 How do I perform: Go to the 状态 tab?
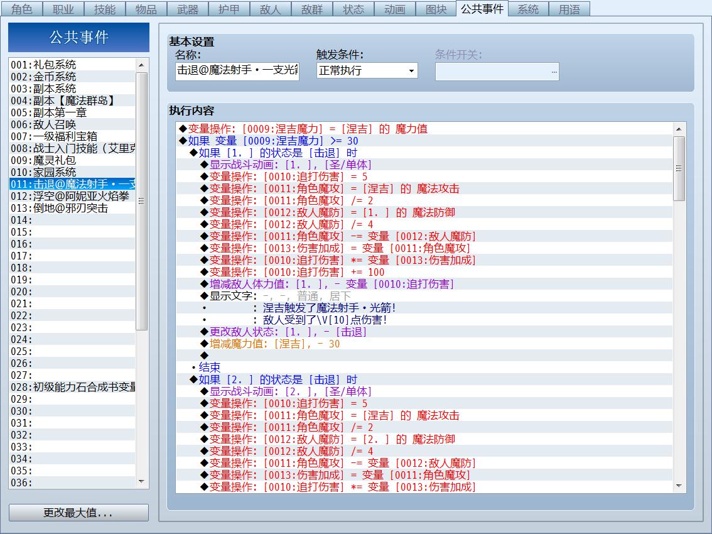point(353,9)
